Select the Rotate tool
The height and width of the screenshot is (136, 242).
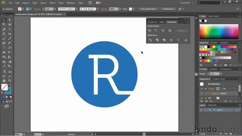(x=4, y=48)
